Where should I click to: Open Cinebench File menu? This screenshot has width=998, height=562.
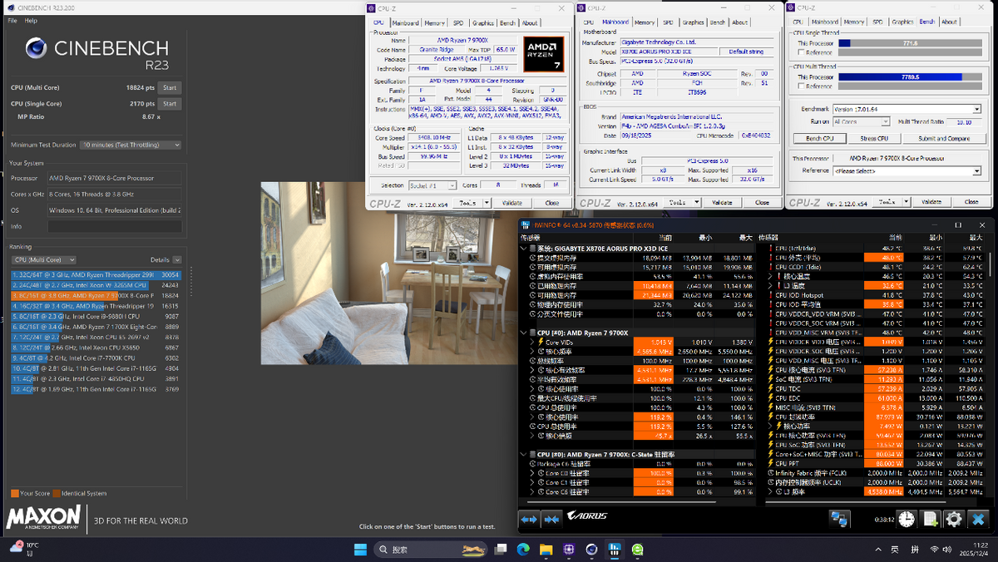coord(12,20)
